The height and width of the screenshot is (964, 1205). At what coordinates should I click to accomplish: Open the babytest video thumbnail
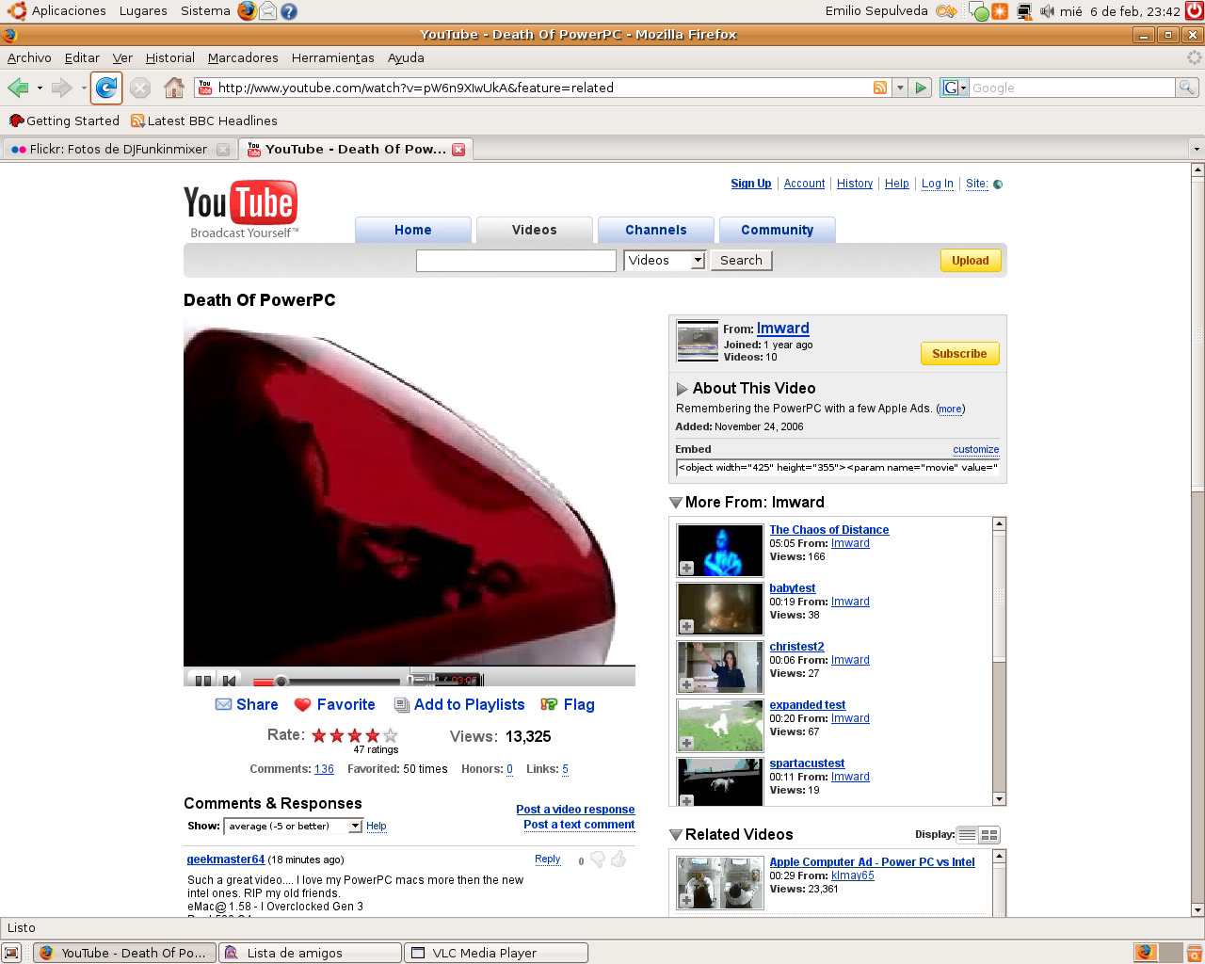(x=720, y=608)
